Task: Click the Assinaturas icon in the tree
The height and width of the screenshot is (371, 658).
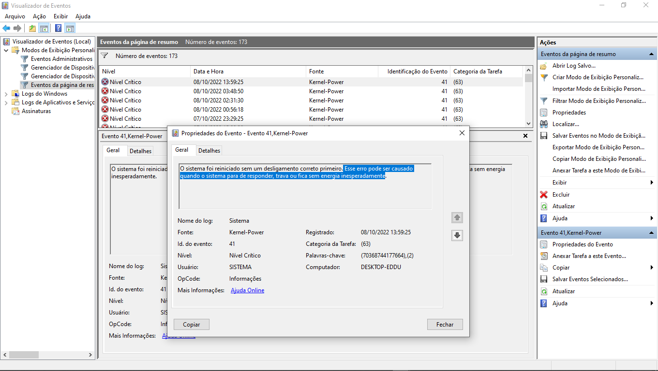Action: pos(15,111)
